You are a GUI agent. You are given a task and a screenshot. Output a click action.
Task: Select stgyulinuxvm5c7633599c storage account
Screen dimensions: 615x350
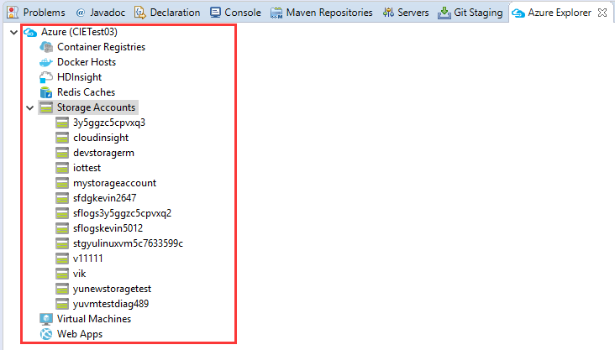point(128,243)
